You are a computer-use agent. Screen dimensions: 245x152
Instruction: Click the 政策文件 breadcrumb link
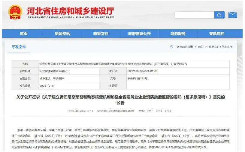tap(214, 47)
